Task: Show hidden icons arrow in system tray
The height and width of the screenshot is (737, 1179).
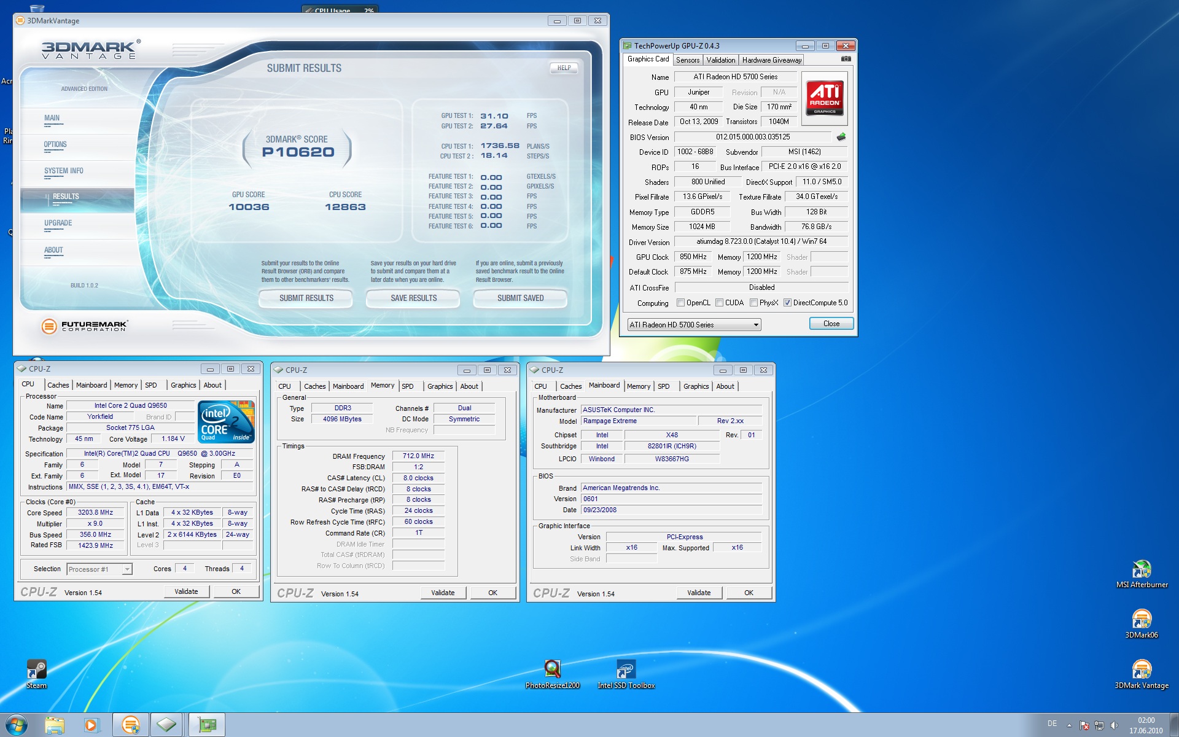Action: 1069,725
